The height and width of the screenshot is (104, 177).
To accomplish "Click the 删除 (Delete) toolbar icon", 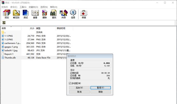I will tap(45, 13).
